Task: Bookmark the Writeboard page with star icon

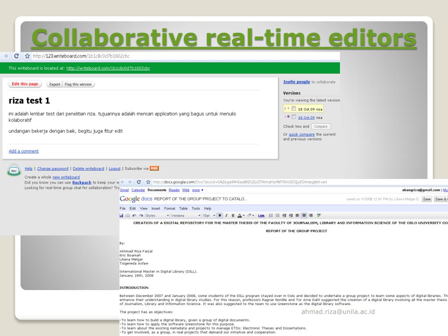Action: point(27,56)
